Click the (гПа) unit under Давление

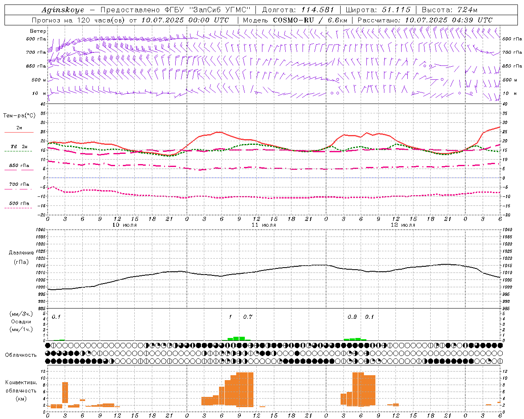[x=21, y=262]
